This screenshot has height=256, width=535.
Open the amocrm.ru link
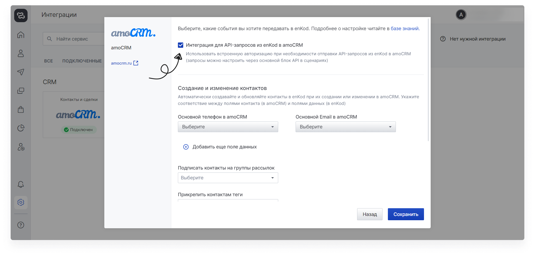coord(121,63)
